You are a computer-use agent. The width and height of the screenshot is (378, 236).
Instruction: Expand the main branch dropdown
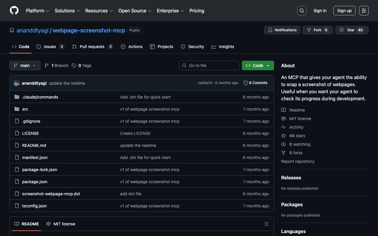tap(25, 65)
